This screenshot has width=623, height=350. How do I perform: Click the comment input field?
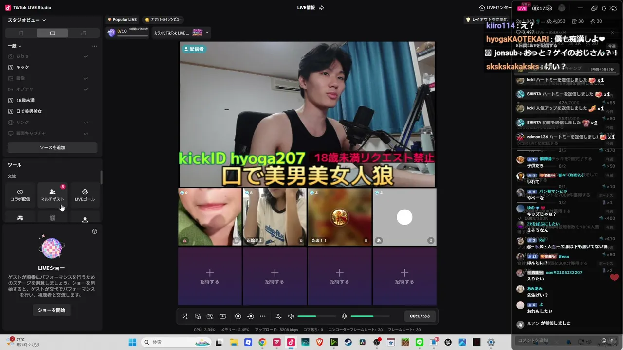pyautogui.click(x=557, y=340)
